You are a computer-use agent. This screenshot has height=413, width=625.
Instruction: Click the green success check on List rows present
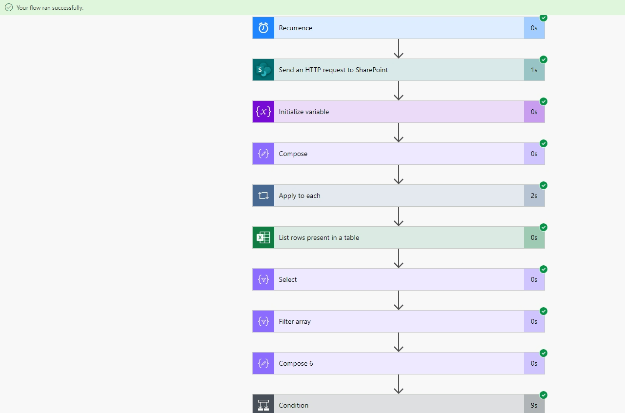[544, 227]
